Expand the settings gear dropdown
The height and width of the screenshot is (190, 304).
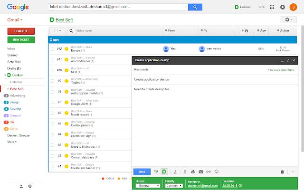tap(287, 19)
